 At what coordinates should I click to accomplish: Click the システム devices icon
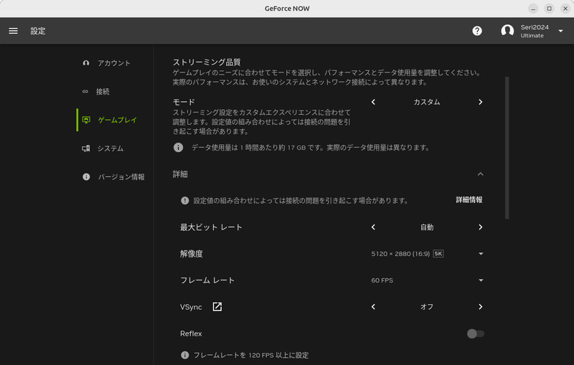pyautogui.click(x=85, y=148)
